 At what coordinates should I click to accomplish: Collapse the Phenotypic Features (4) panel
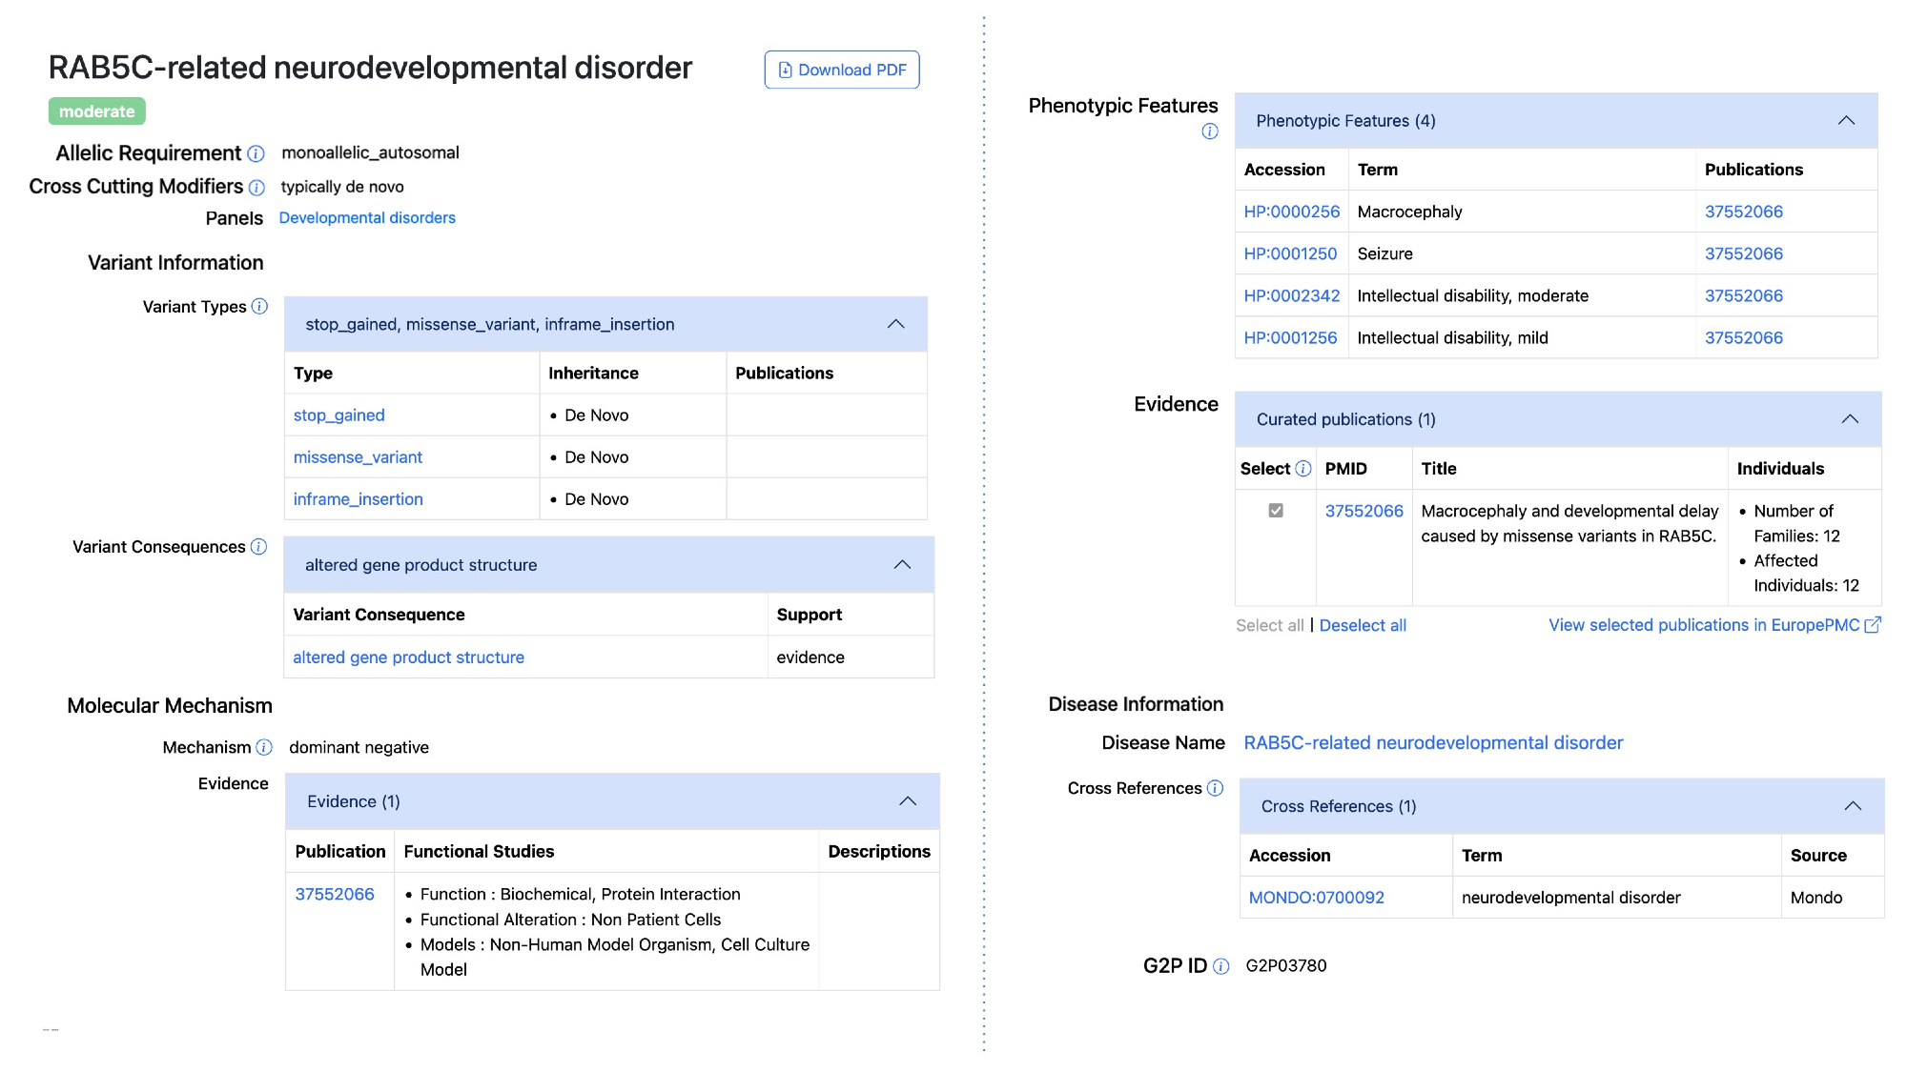coord(1846,121)
